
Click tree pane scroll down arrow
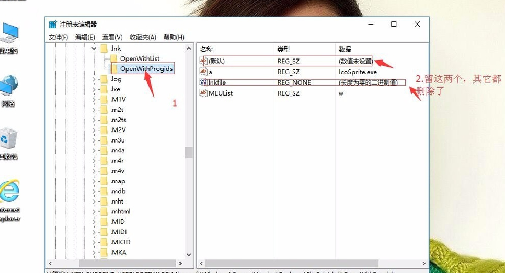189,255
